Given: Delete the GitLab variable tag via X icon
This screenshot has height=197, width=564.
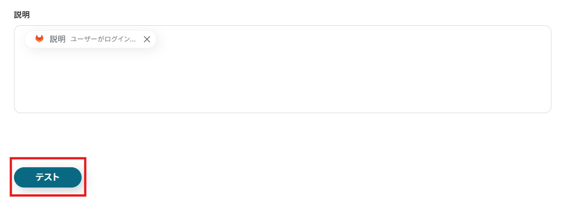Looking at the screenshot, I should coord(147,39).
